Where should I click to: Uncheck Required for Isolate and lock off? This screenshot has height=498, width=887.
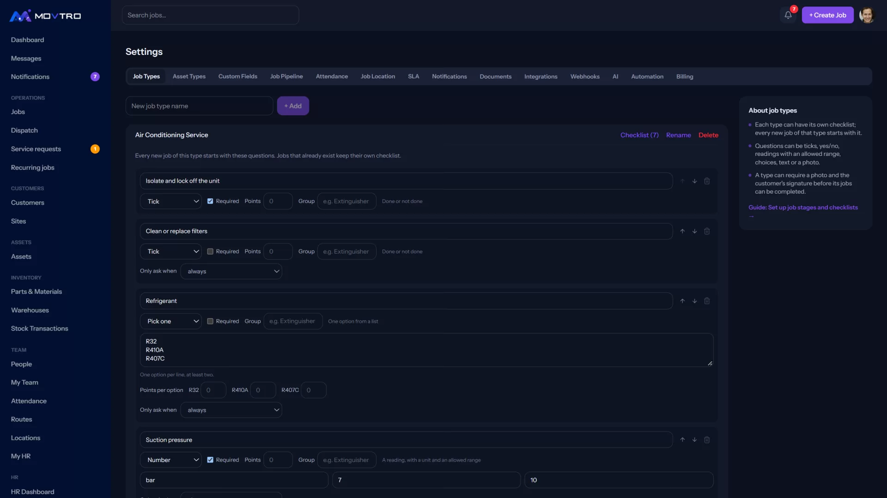tap(210, 202)
